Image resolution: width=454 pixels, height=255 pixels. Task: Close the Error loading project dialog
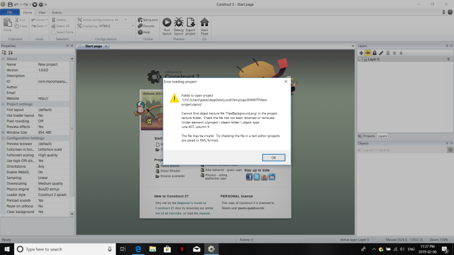(x=286, y=82)
